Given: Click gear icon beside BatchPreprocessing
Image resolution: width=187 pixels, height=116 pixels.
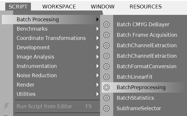Looking at the screenshot, I should point(106,87).
